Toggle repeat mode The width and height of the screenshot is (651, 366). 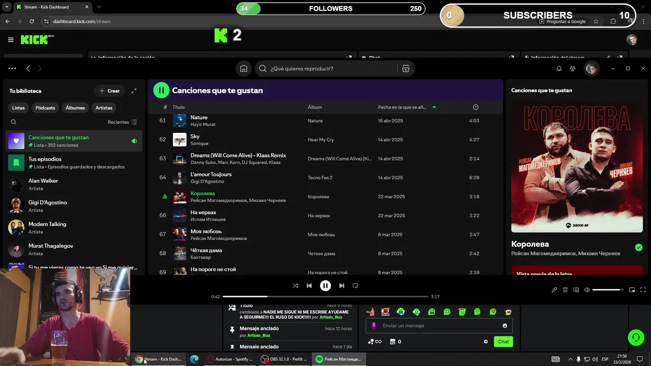(x=356, y=286)
